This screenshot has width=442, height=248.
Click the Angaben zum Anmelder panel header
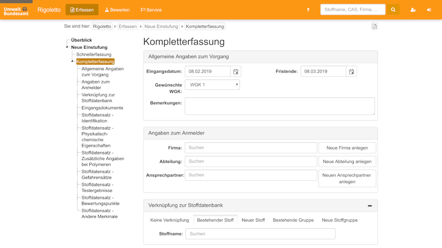260,133
